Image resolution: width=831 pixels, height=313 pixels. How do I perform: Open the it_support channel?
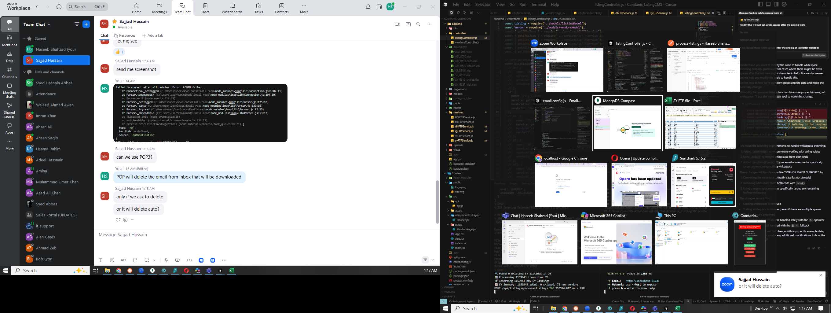pyautogui.click(x=57, y=226)
